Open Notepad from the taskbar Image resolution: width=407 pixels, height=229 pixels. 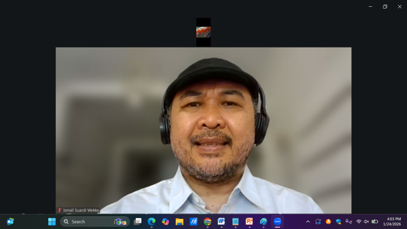[x=235, y=221]
